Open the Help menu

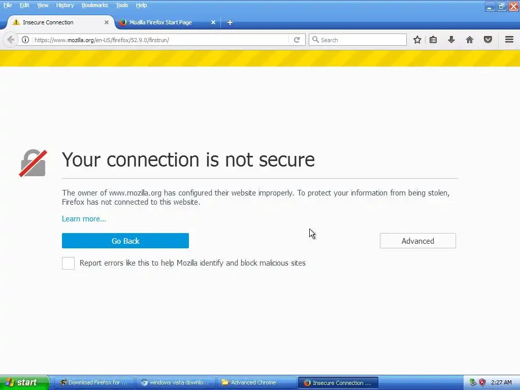[x=141, y=5]
